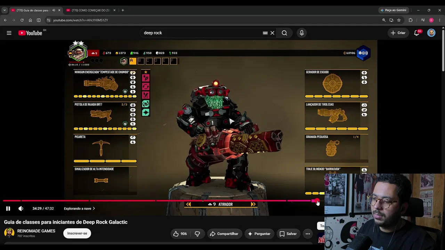Clear the 'deep rock' search text

273,33
